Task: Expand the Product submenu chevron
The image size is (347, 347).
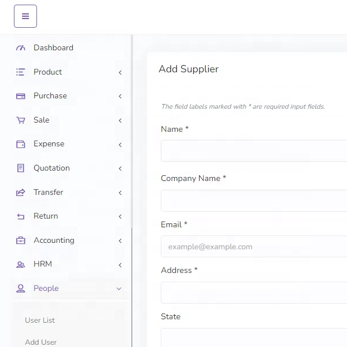Action: click(120, 72)
